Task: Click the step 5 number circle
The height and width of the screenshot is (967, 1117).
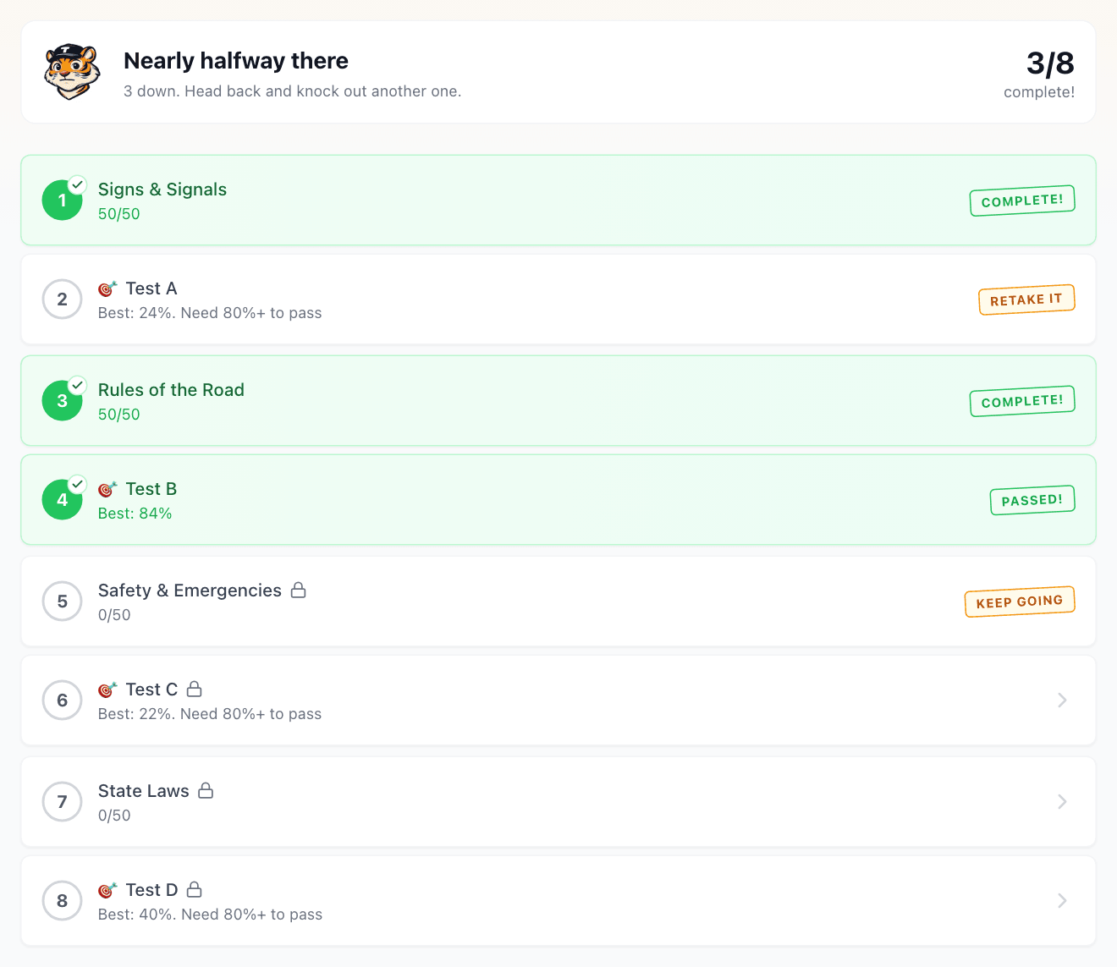Action: click(x=63, y=602)
